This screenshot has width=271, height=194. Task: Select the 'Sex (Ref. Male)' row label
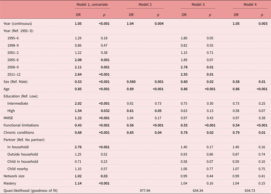click(16, 82)
